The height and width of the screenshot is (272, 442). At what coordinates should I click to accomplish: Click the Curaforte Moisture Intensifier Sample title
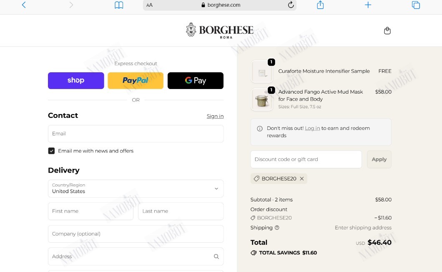pos(324,71)
